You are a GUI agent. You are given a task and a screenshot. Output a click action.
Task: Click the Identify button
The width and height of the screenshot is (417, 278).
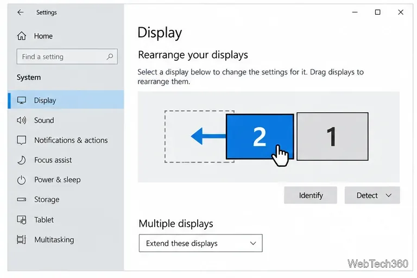(x=311, y=195)
